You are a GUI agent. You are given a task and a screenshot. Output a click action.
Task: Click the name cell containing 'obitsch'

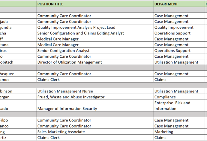(x=18, y=62)
